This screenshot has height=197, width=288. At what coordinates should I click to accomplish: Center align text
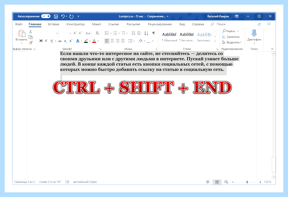tap(112, 41)
